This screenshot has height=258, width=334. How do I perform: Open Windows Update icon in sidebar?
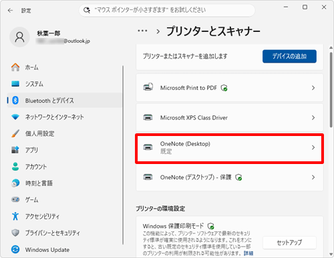click(15, 249)
